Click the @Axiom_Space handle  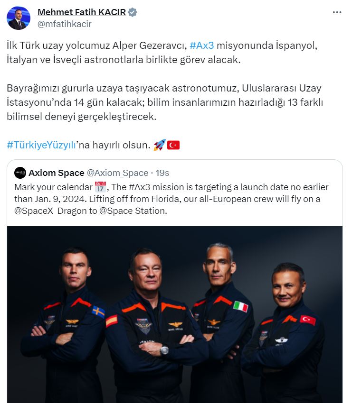[x=117, y=173]
